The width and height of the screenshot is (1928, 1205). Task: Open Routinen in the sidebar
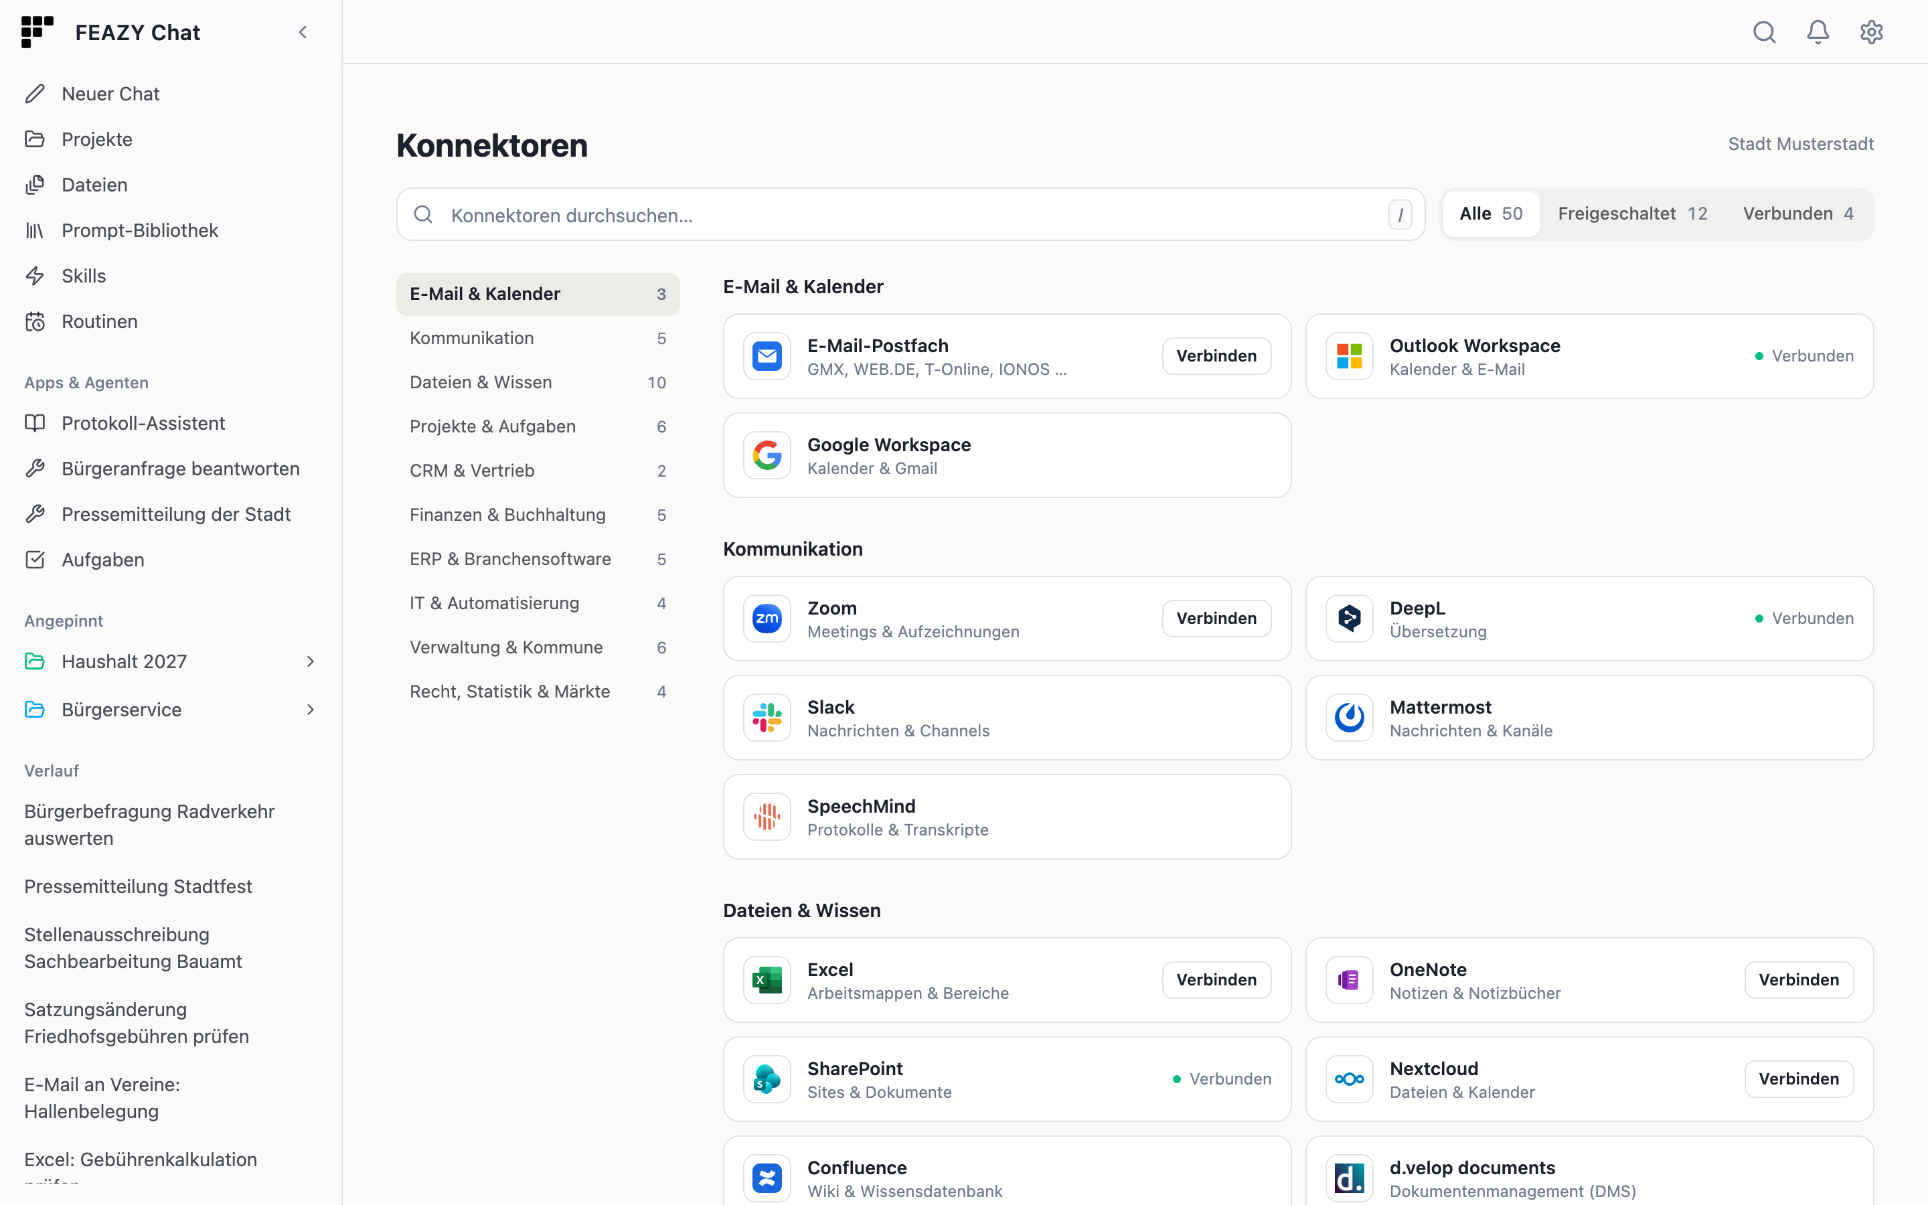171,321
